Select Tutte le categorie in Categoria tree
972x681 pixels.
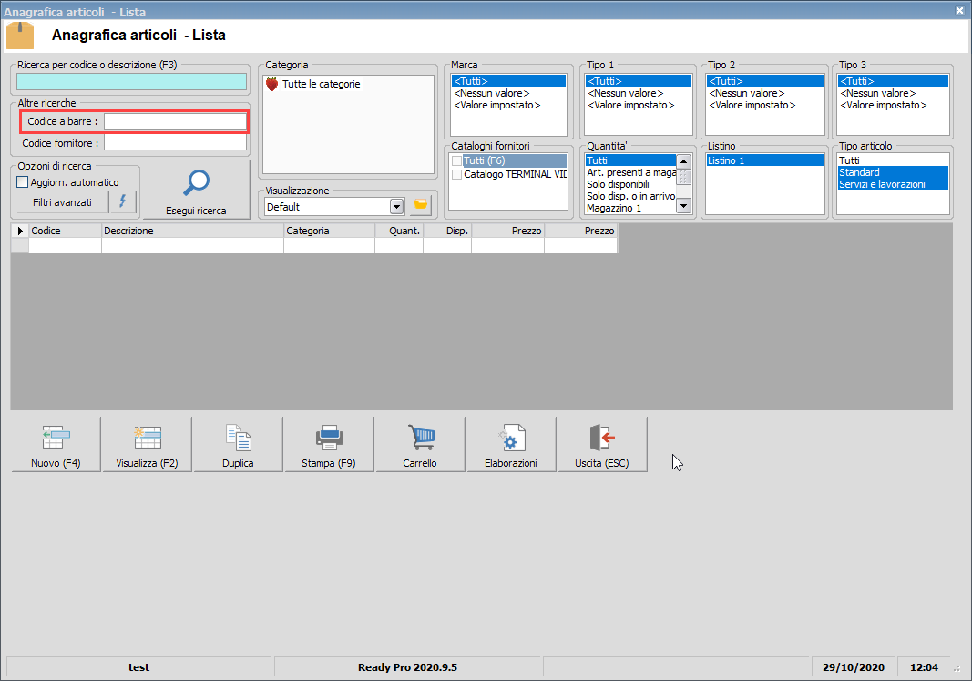(x=321, y=84)
